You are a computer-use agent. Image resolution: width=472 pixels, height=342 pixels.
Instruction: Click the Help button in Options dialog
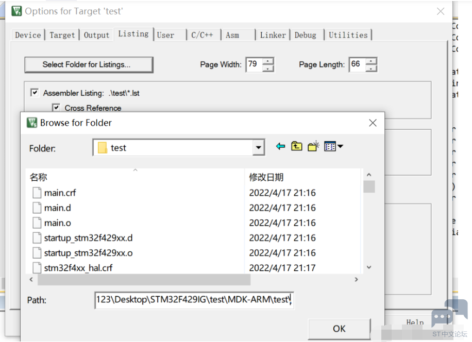click(x=415, y=323)
